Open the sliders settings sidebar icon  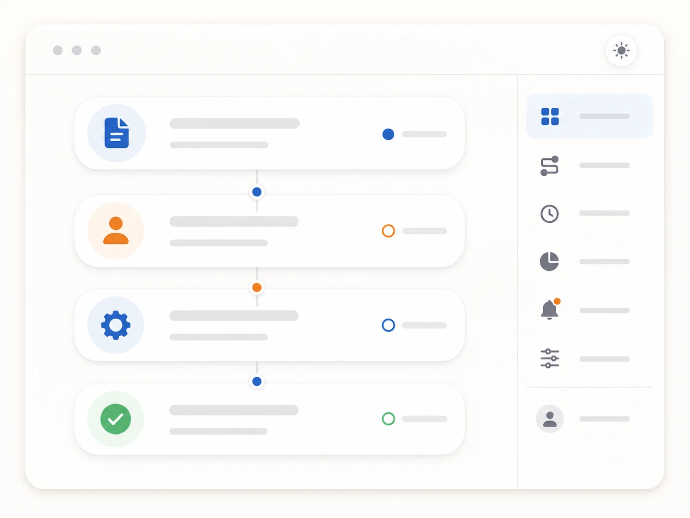(x=549, y=358)
